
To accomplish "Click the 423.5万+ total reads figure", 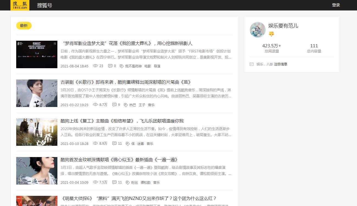I will click(272, 46).
